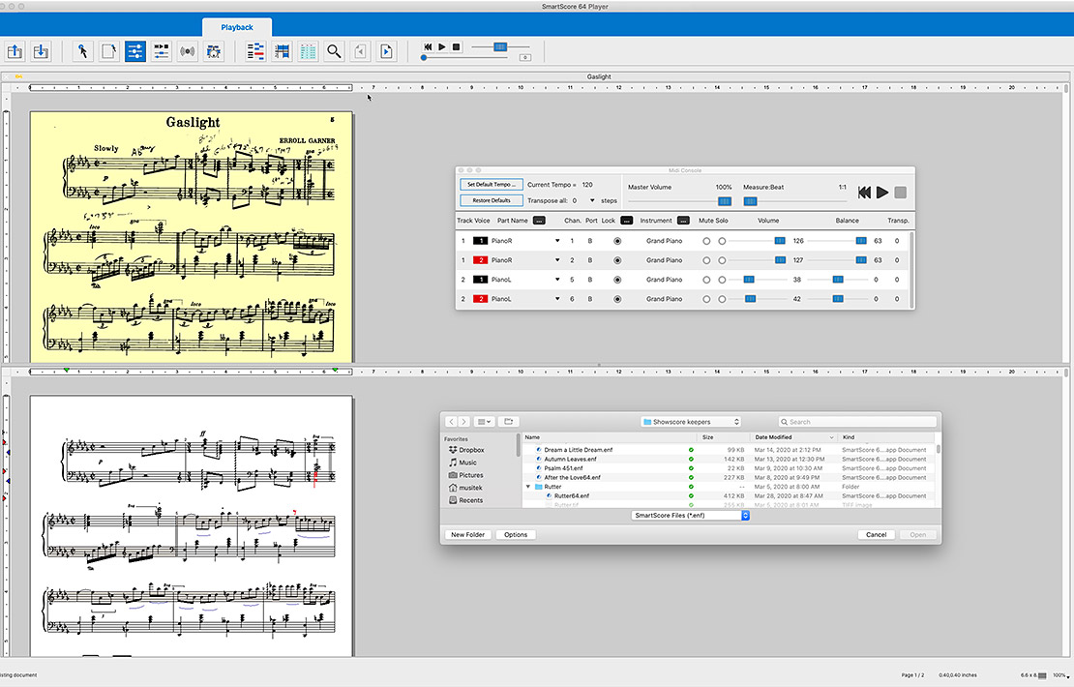Click the Part Name options button

[x=539, y=221]
